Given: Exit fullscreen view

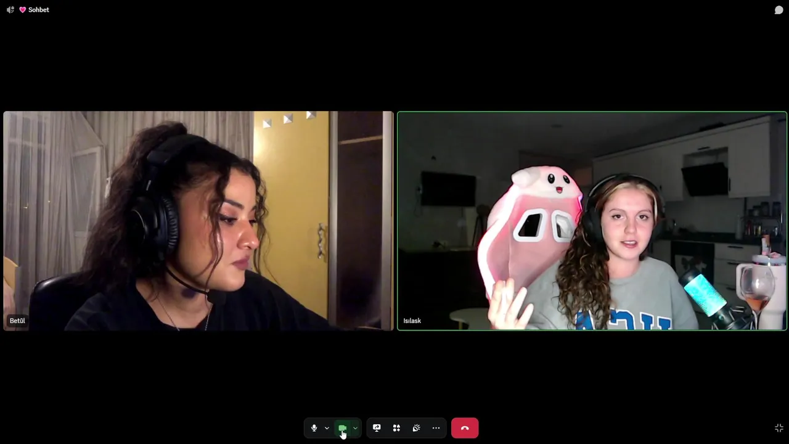Looking at the screenshot, I should pos(779,428).
